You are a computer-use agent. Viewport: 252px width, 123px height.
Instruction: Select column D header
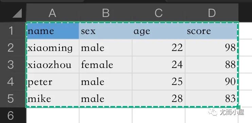click(212, 13)
